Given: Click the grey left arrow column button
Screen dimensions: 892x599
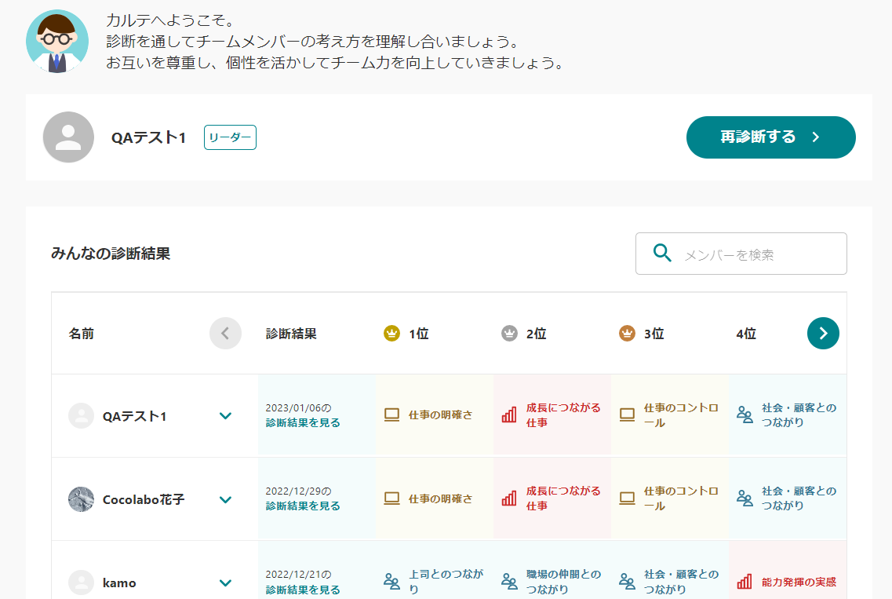Looking at the screenshot, I should 225,334.
